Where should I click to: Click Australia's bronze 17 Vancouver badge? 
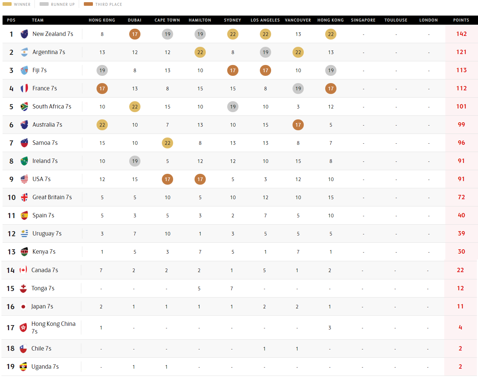(x=298, y=125)
